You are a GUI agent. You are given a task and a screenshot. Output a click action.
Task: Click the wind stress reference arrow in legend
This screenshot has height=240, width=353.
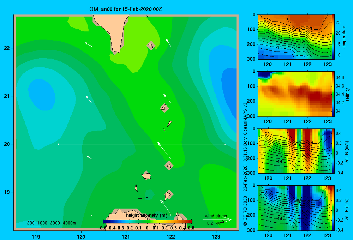[x=217, y=220]
